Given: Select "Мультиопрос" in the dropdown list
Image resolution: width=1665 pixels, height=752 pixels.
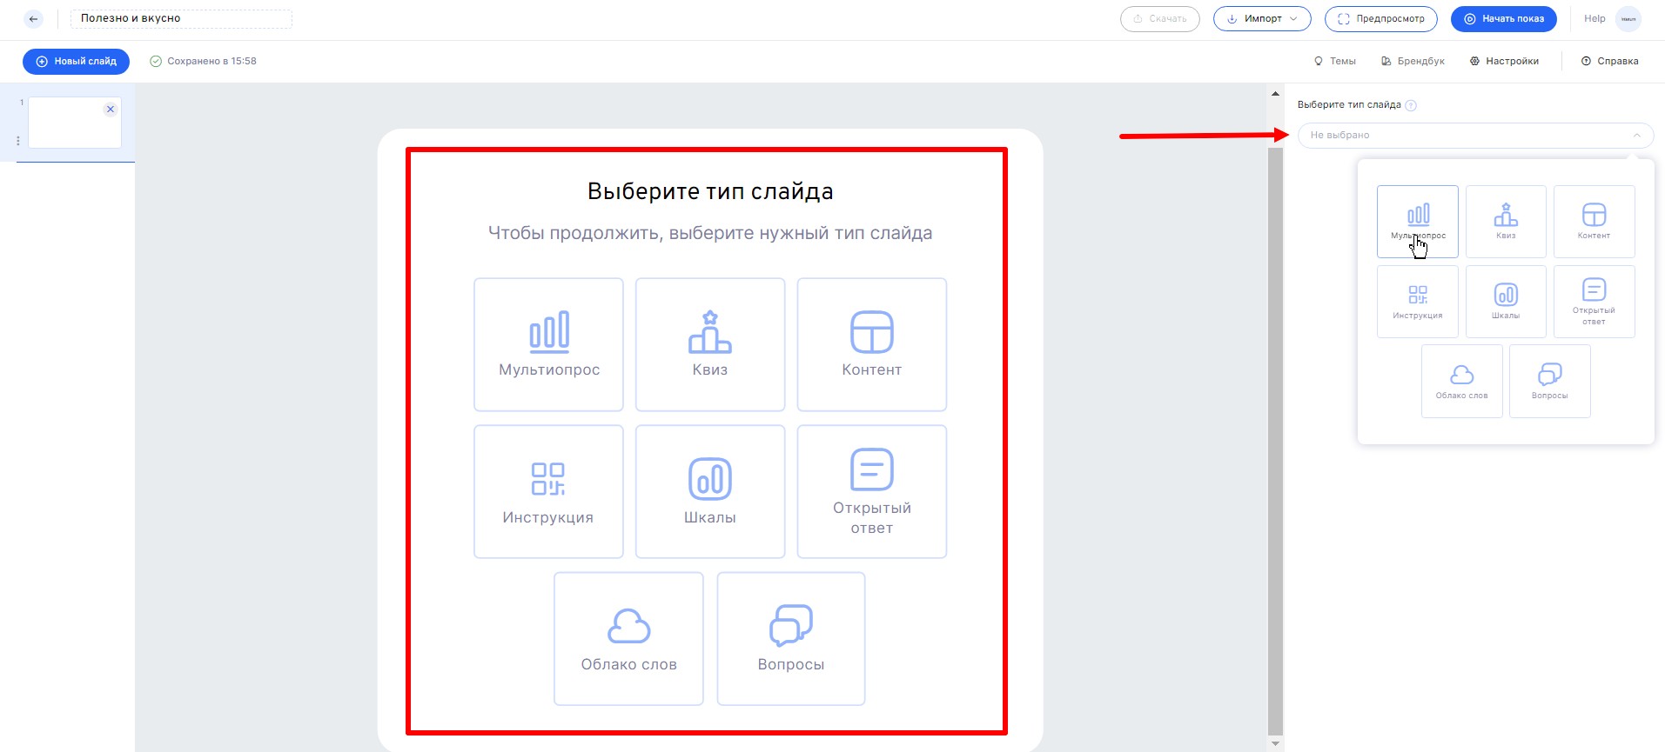Looking at the screenshot, I should pos(1418,222).
